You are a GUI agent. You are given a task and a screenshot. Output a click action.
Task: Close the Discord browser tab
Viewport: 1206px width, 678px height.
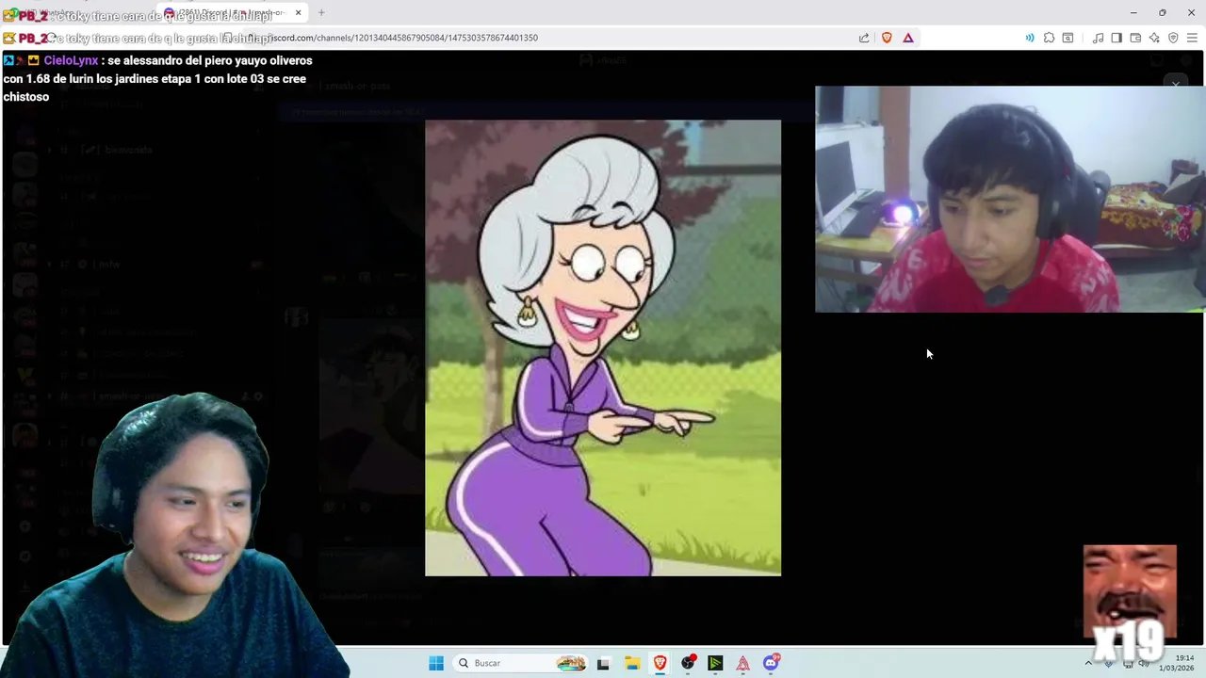click(x=298, y=13)
